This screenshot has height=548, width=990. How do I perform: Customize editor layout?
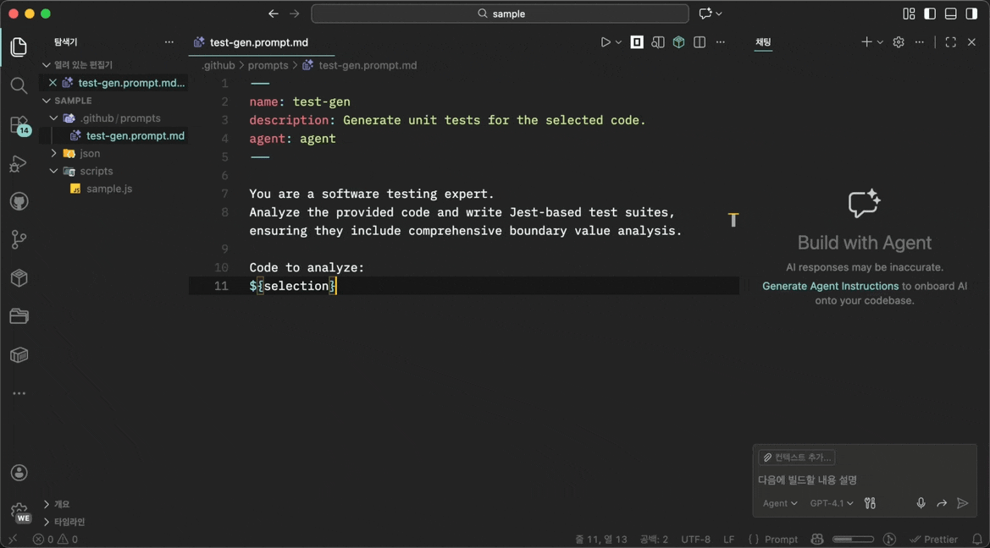910,14
